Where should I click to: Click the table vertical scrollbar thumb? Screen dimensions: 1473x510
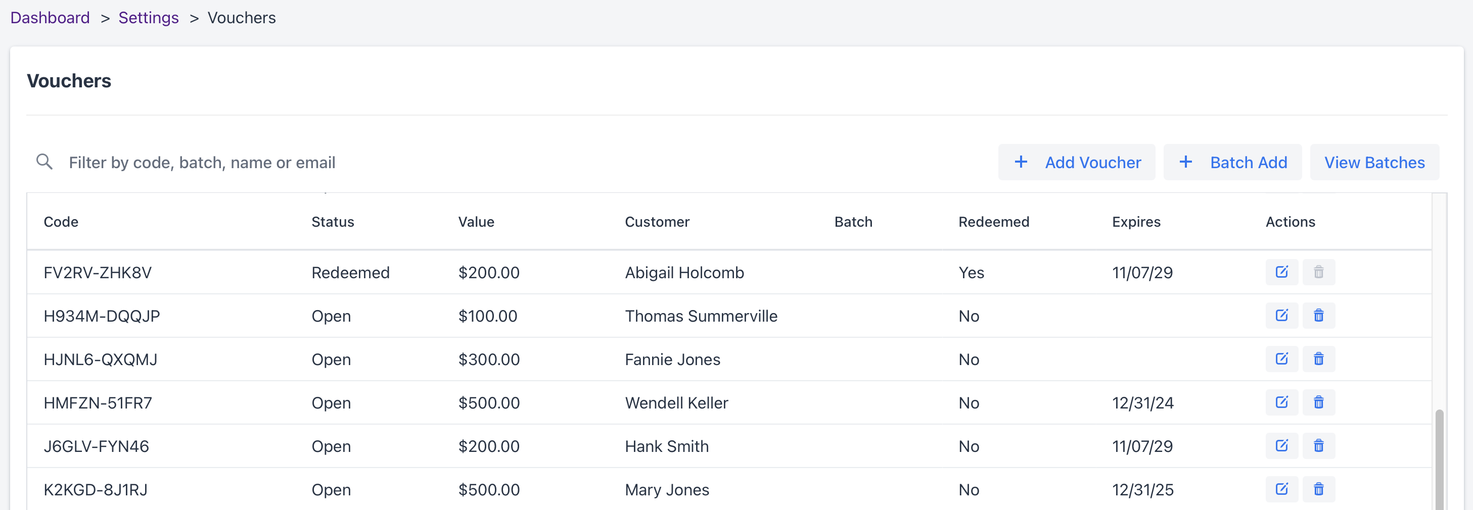(x=1439, y=459)
